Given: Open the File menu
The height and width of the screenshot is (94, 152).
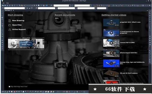Looking at the screenshot, I should 4,3.
